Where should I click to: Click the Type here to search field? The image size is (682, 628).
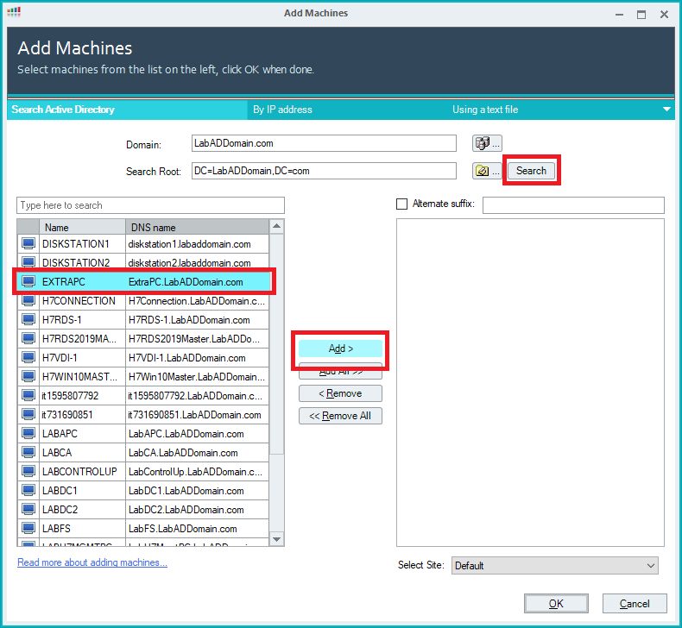[150, 205]
